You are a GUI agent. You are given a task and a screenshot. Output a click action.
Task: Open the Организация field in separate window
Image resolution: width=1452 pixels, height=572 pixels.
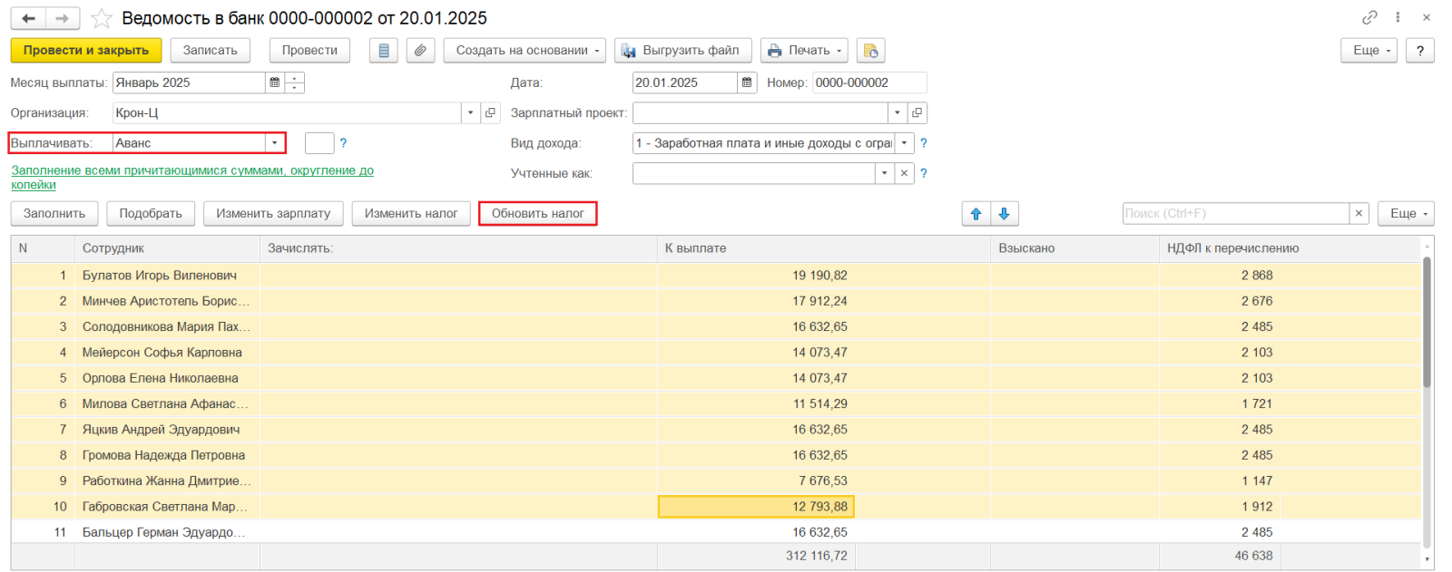coord(491,113)
